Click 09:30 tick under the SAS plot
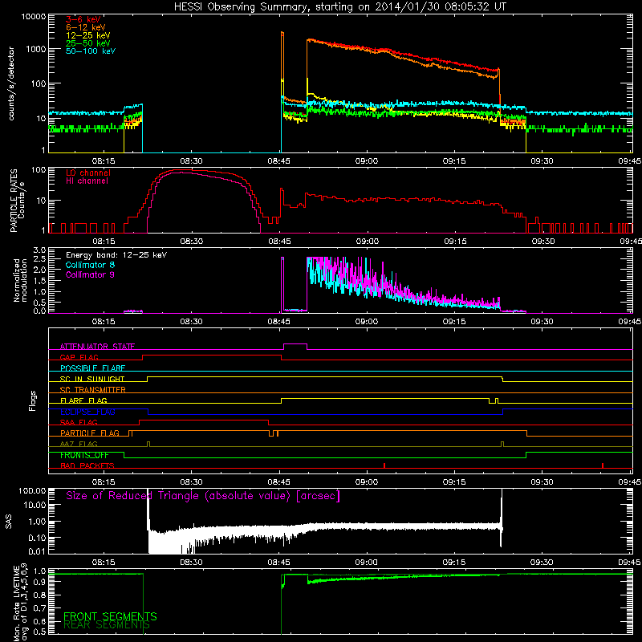The width and height of the screenshot is (642, 642). click(x=542, y=563)
